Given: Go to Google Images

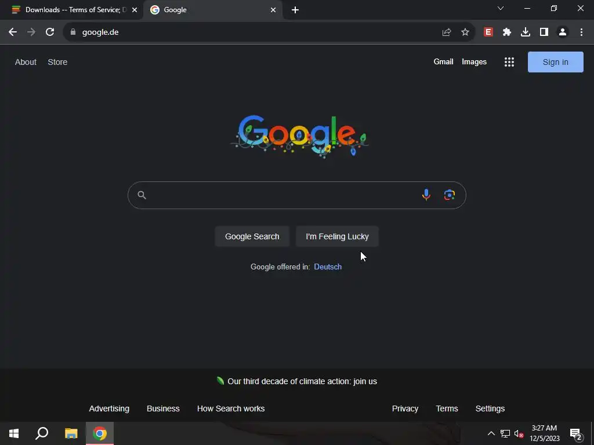Looking at the screenshot, I should coord(474,61).
